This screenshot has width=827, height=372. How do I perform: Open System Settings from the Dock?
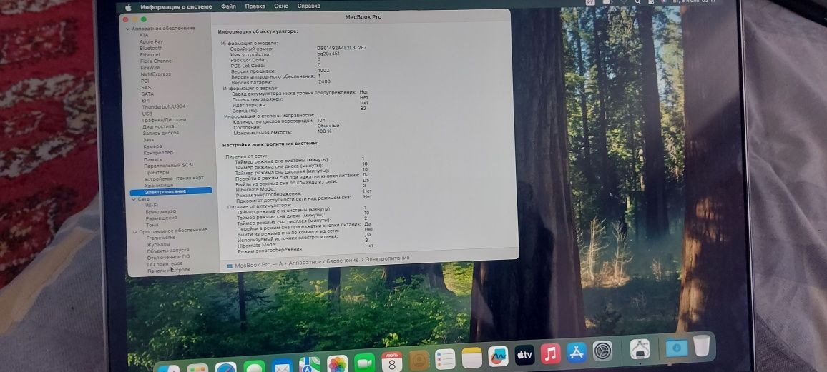point(603,351)
